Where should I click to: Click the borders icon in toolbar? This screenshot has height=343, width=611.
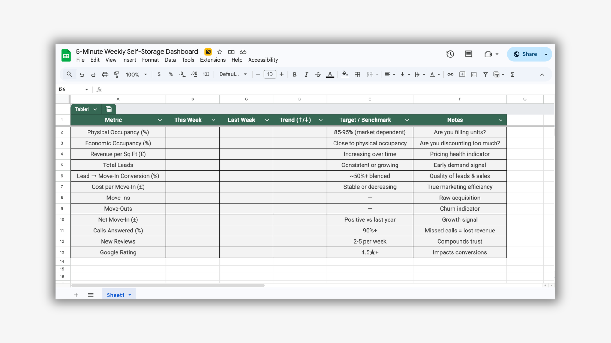click(357, 74)
